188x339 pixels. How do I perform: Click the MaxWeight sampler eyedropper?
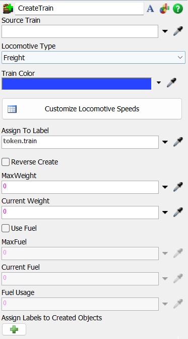click(x=178, y=187)
